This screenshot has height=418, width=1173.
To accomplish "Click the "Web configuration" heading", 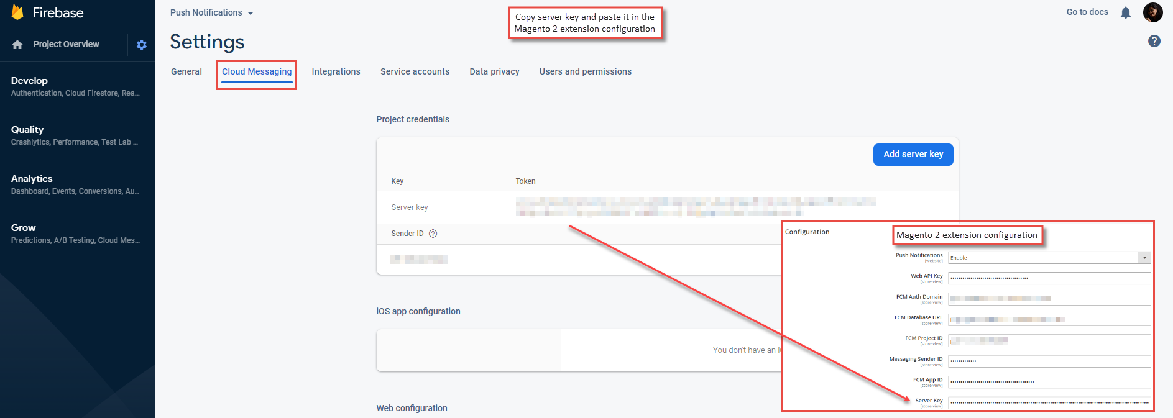I will pyautogui.click(x=412, y=408).
